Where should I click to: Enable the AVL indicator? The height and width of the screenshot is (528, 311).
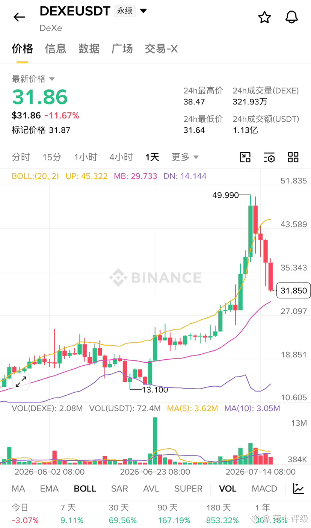coord(151,489)
